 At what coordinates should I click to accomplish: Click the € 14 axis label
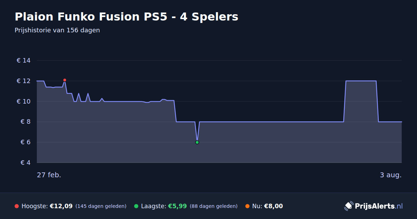(x=24, y=60)
